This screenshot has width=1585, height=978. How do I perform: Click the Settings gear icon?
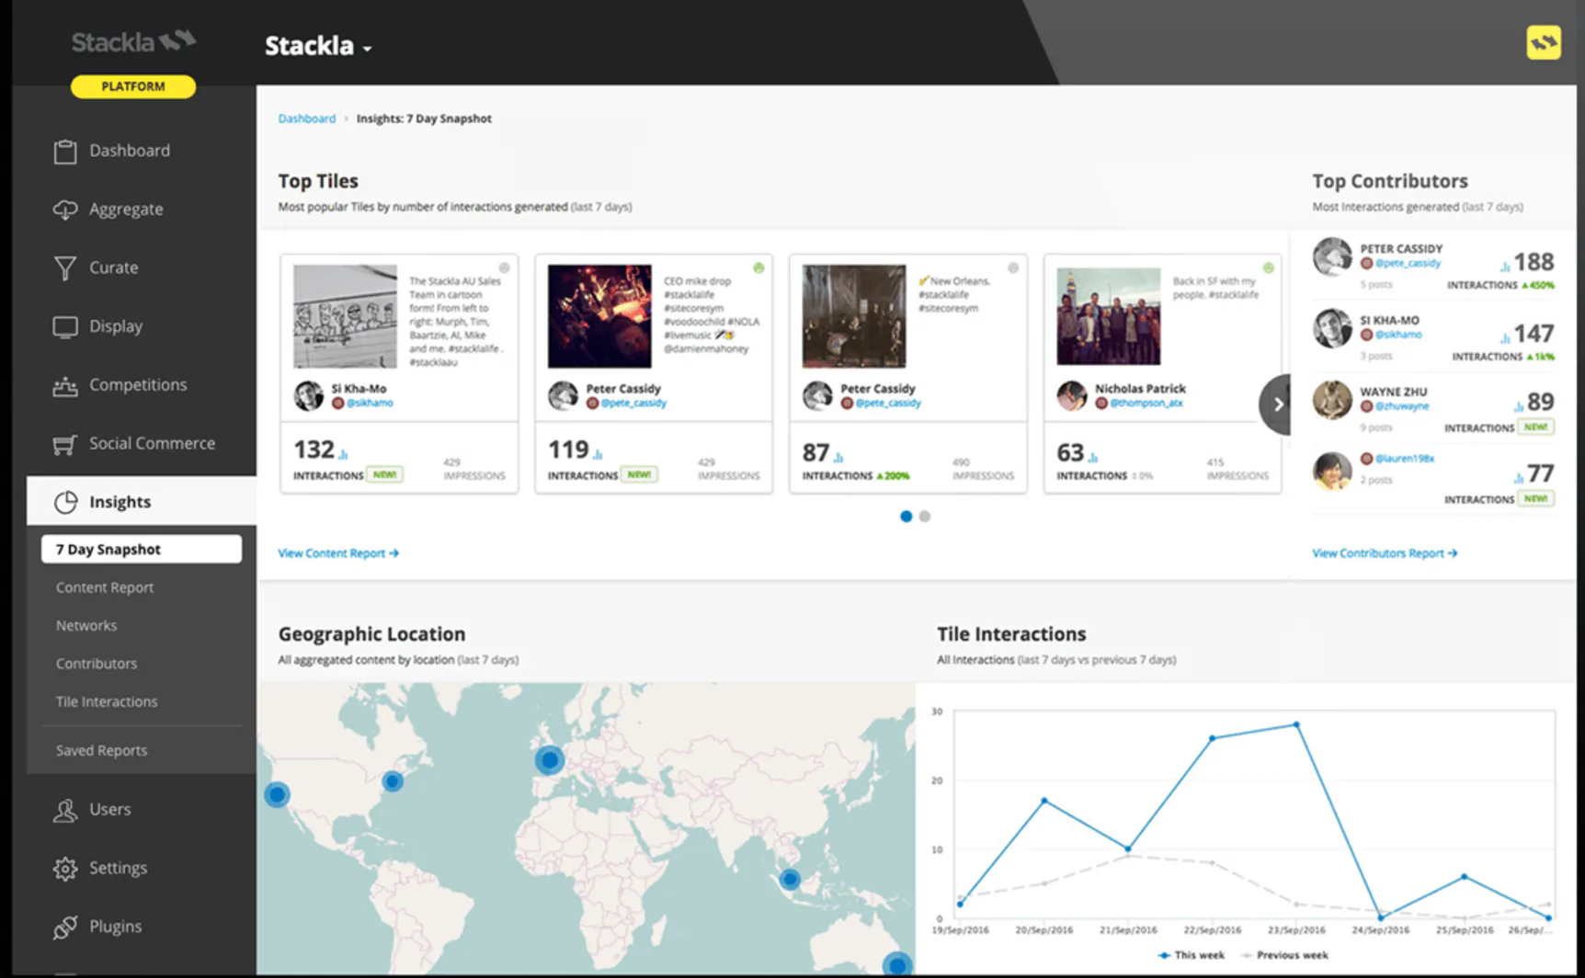pos(64,869)
